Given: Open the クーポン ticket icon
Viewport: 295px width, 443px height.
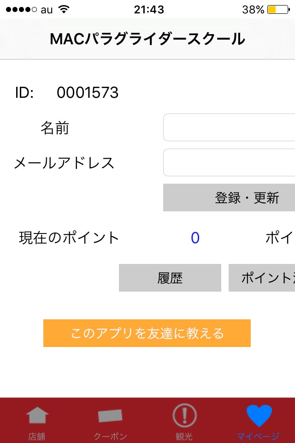Looking at the screenshot, I should click(x=110, y=415).
